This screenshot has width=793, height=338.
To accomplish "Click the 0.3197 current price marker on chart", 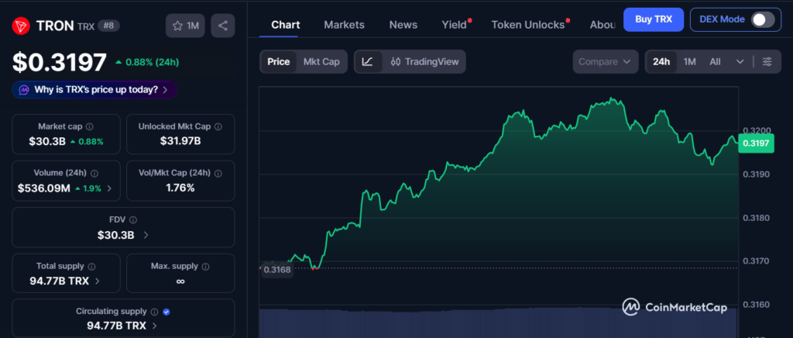I will coord(755,143).
